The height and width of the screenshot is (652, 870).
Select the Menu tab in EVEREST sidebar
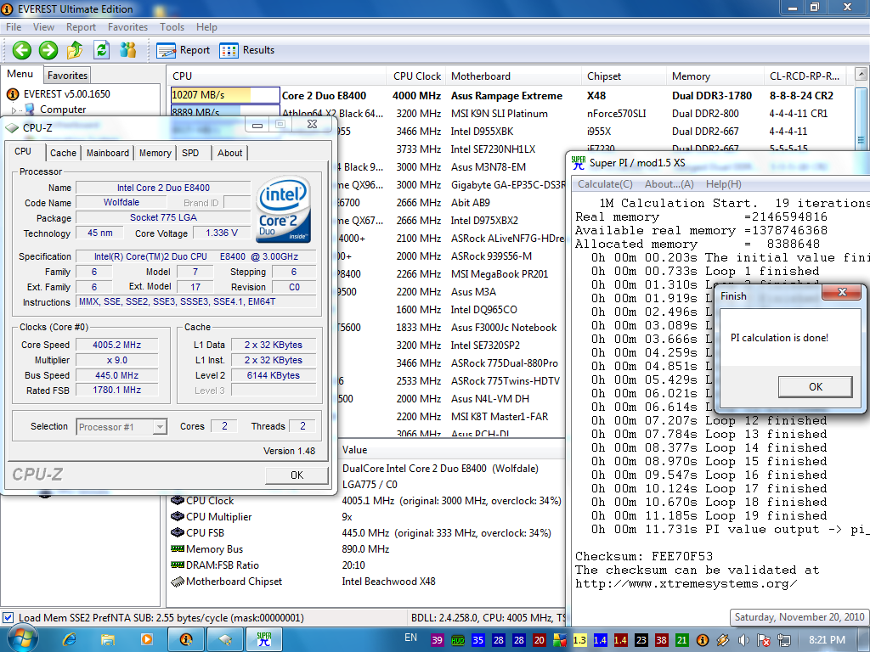[x=20, y=75]
